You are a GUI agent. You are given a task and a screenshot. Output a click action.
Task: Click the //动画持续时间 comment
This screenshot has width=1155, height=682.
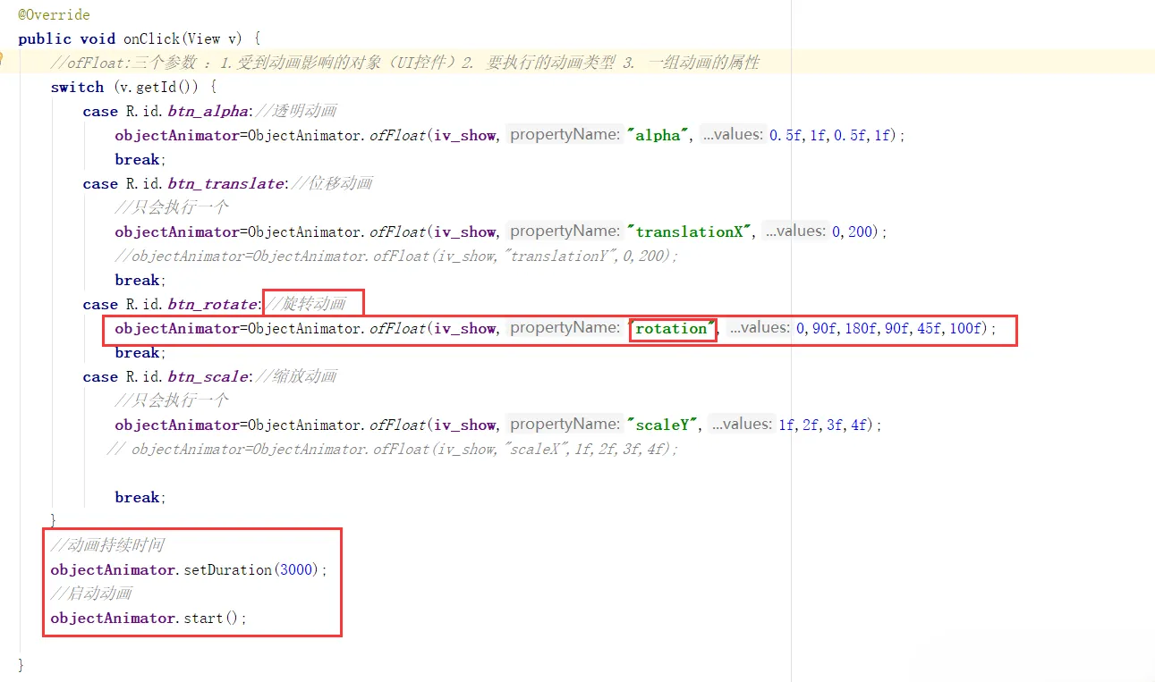[107, 545]
